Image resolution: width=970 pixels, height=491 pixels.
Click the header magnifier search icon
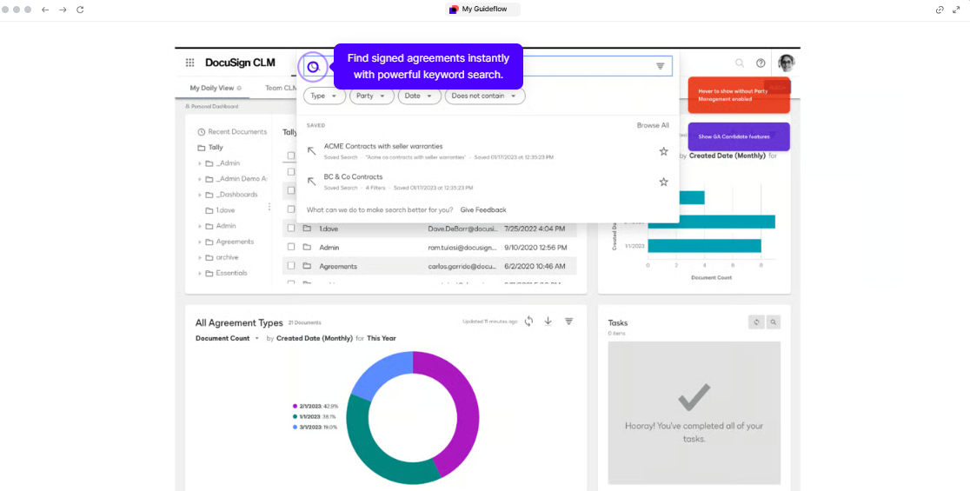[x=740, y=63]
